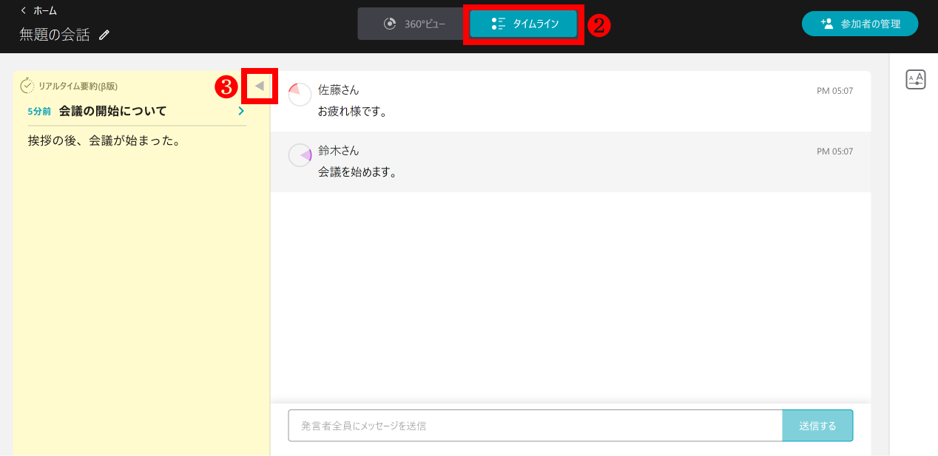Click the font size adjustment icon on the right
Screen dimensions: 938x456
(916, 78)
